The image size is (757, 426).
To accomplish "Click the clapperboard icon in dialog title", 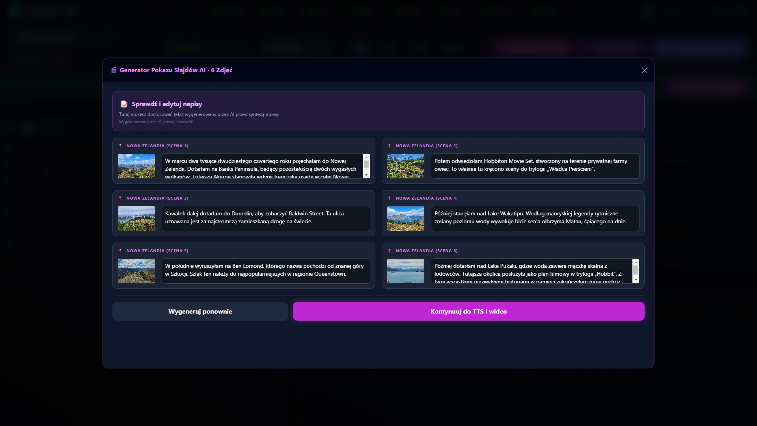I will tap(114, 70).
